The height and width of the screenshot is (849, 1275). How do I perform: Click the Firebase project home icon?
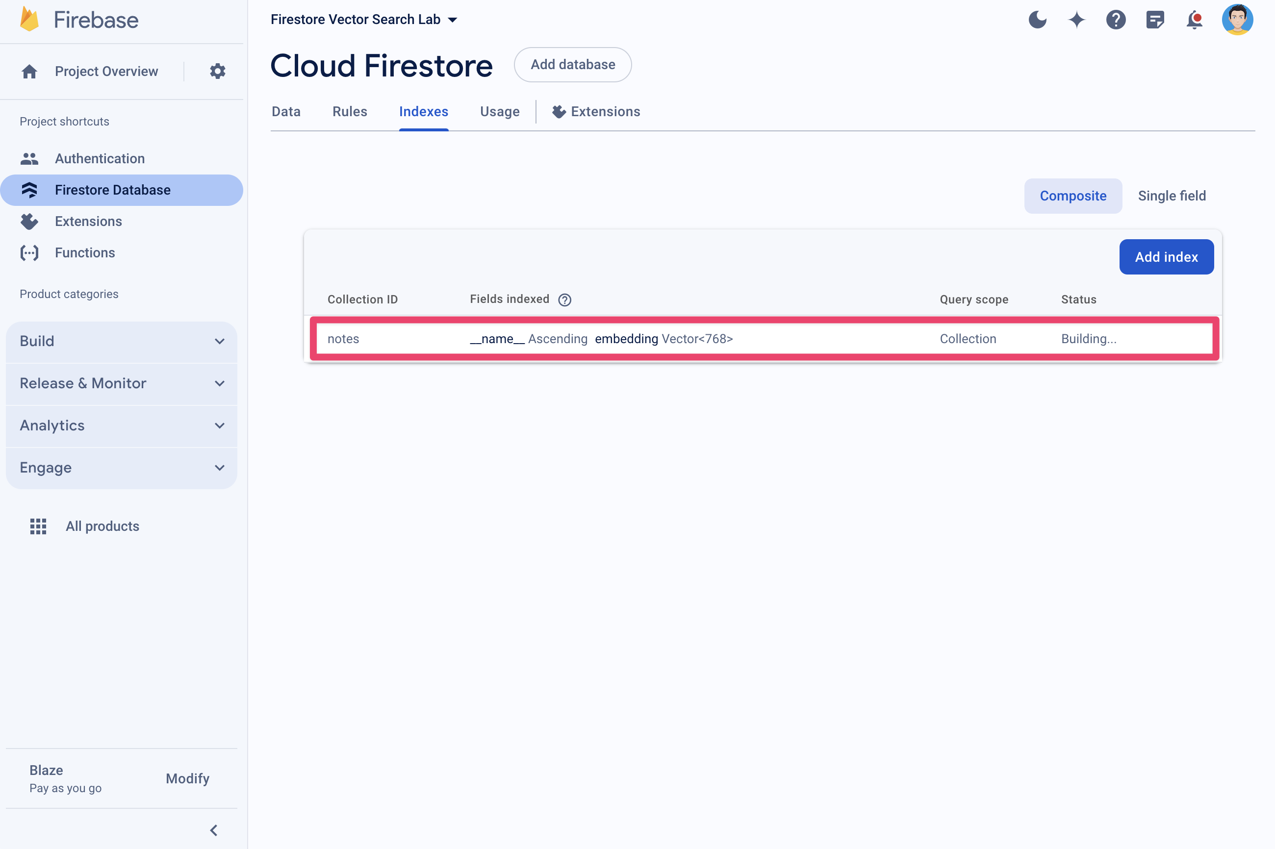pyautogui.click(x=27, y=71)
